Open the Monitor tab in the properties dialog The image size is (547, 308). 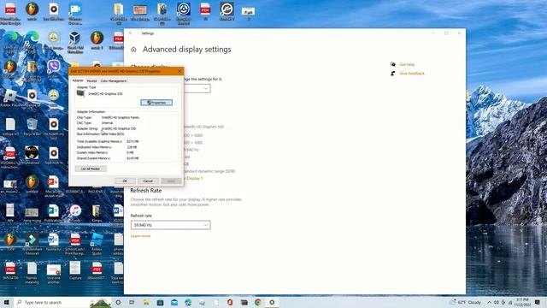[91, 80]
